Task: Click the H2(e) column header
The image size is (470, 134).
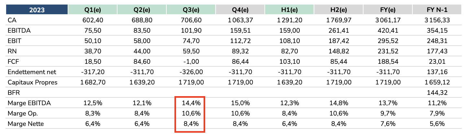Action: coord(338,10)
